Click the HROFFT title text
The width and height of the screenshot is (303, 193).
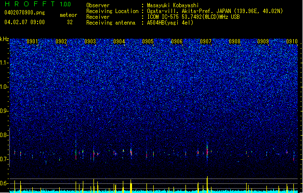pyautogui.click(x=30, y=4)
